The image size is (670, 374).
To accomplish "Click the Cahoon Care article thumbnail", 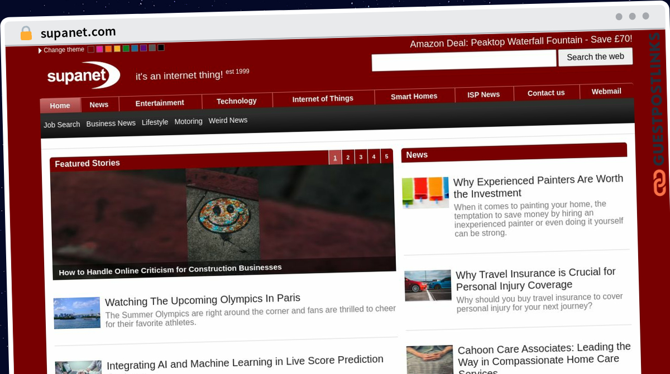I will pyautogui.click(x=430, y=359).
